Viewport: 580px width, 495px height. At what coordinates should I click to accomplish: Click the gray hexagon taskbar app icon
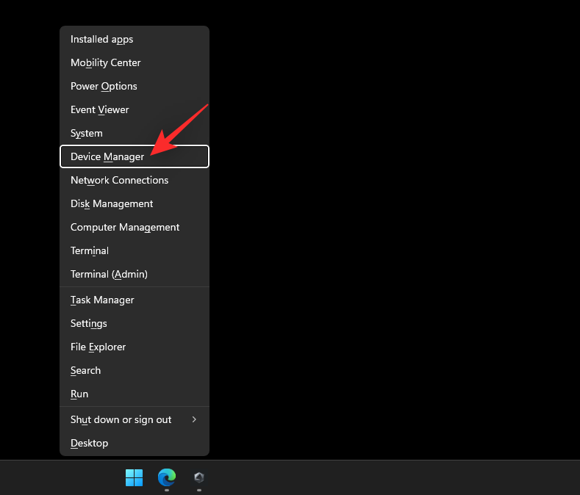198,477
